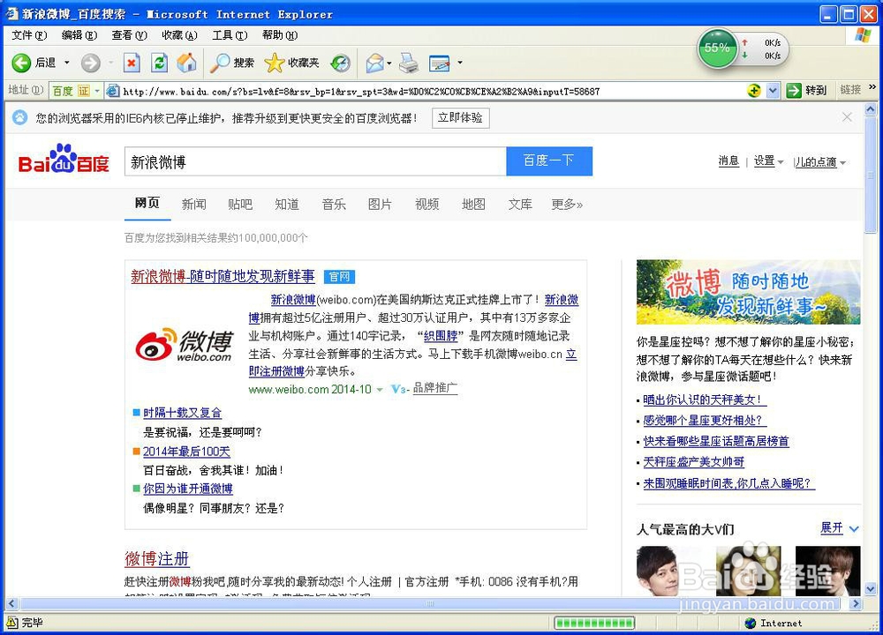Open the 新浪微博-随时随地发现新鲜事 result link
The height and width of the screenshot is (635, 883).
223,276
